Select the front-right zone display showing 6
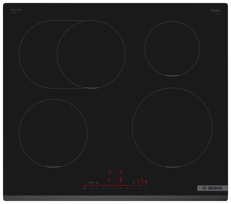The height and width of the screenshot is (204, 231). (120, 180)
